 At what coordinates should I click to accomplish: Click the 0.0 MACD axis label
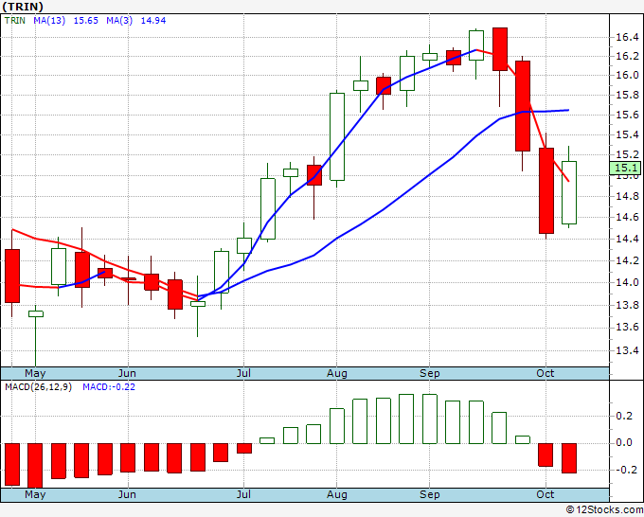624,443
